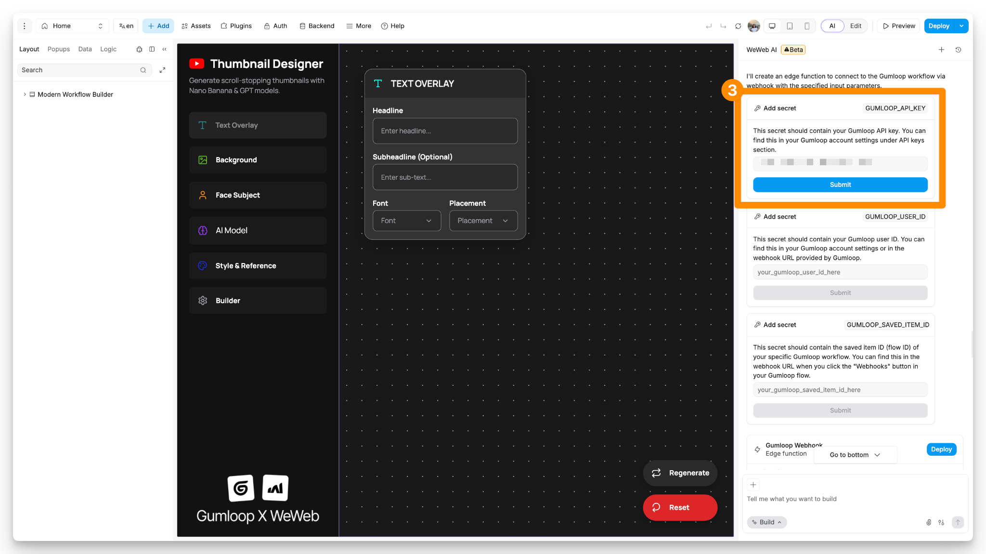This screenshot has height=554, width=986.
Task: Expand Modern Workflow Builder tree item
Action: [x=25, y=94]
